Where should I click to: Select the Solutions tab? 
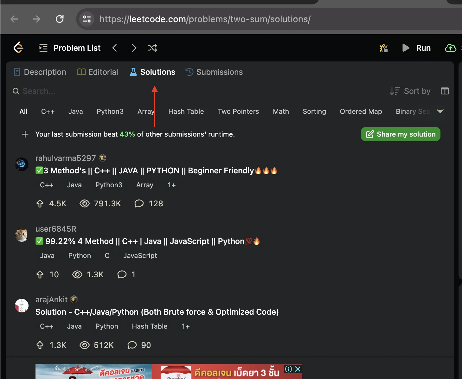tap(152, 72)
